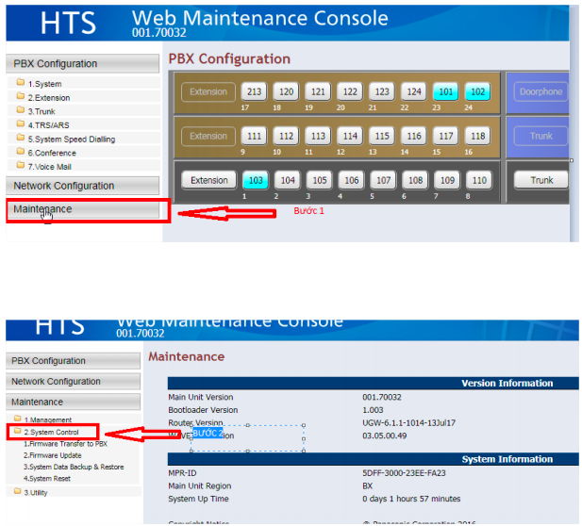Open the 5.System Speed Dialling folder icon
This screenshot has height=526, width=582.
pyautogui.click(x=21, y=138)
